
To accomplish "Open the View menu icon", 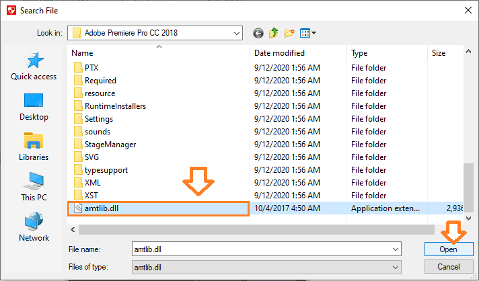I will click(307, 32).
